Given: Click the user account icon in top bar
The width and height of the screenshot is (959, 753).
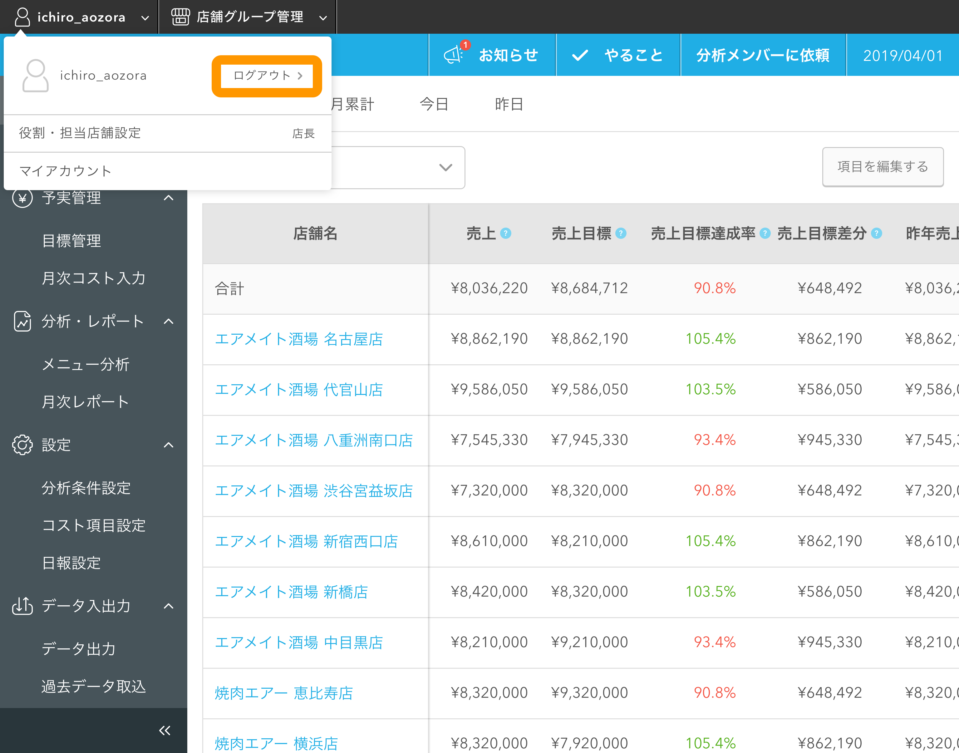Looking at the screenshot, I should pos(22,17).
